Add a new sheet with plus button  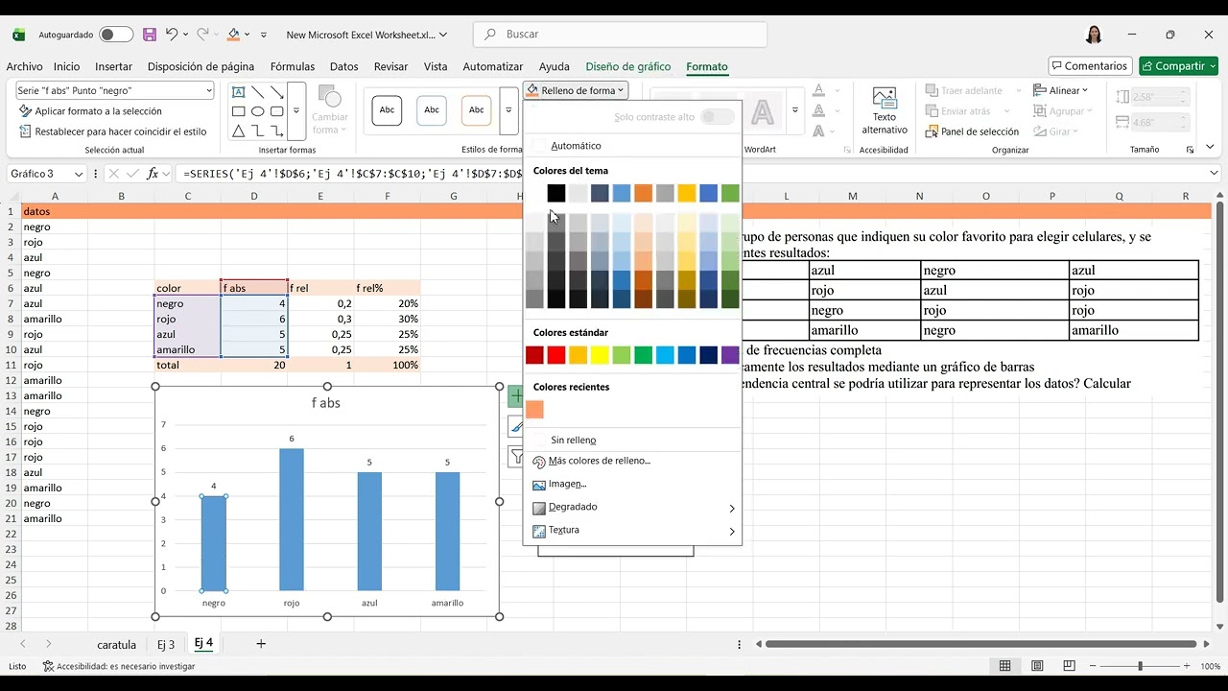tap(260, 644)
